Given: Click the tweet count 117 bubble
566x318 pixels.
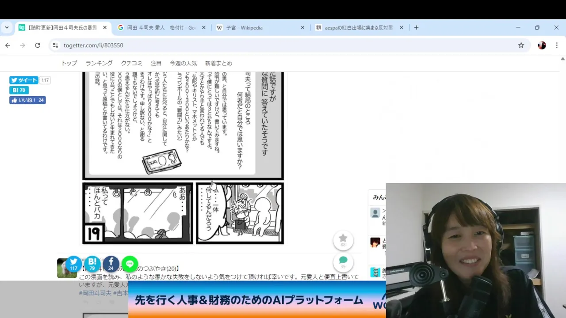Looking at the screenshot, I should click(45, 80).
